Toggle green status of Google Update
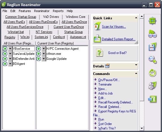The width and height of the screenshot is (162, 132). click(39, 59)
